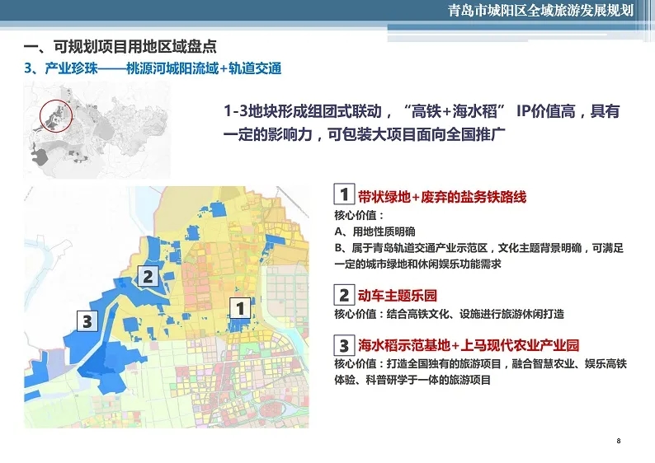Click map marker number 1

[239, 309]
